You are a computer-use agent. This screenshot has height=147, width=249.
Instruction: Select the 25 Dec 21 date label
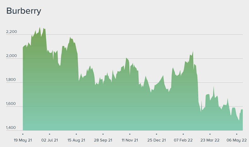tap(156, 140)
